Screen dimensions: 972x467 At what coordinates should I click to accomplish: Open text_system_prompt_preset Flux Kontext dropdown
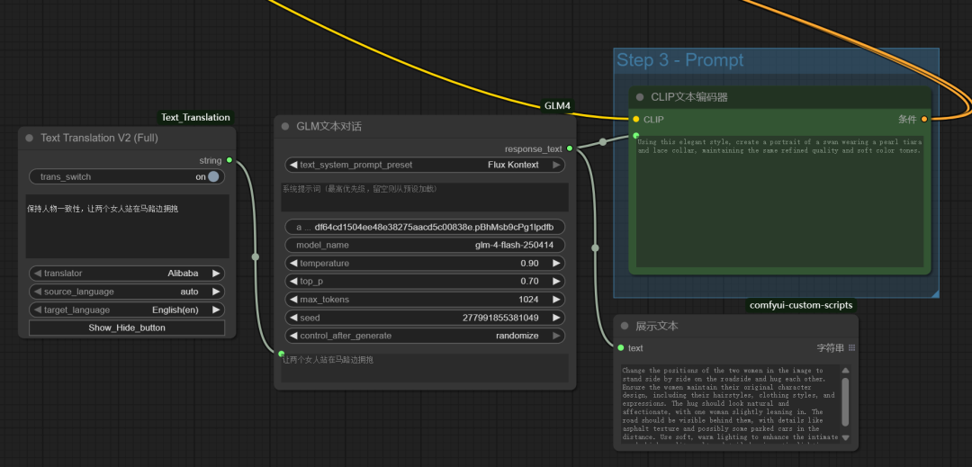point(425,165)
